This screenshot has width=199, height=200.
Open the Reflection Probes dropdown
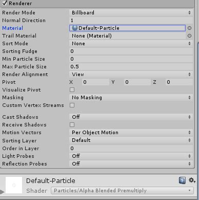tap(131, 163)
